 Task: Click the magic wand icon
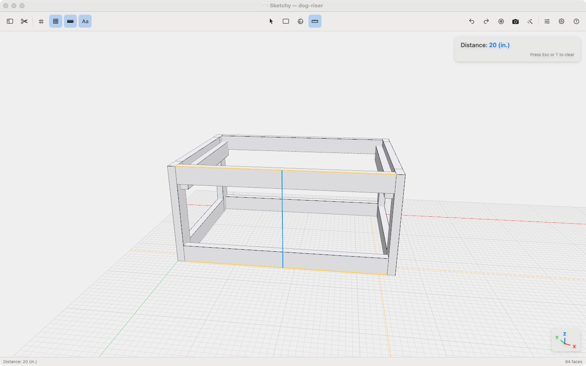tap(530, 22)
